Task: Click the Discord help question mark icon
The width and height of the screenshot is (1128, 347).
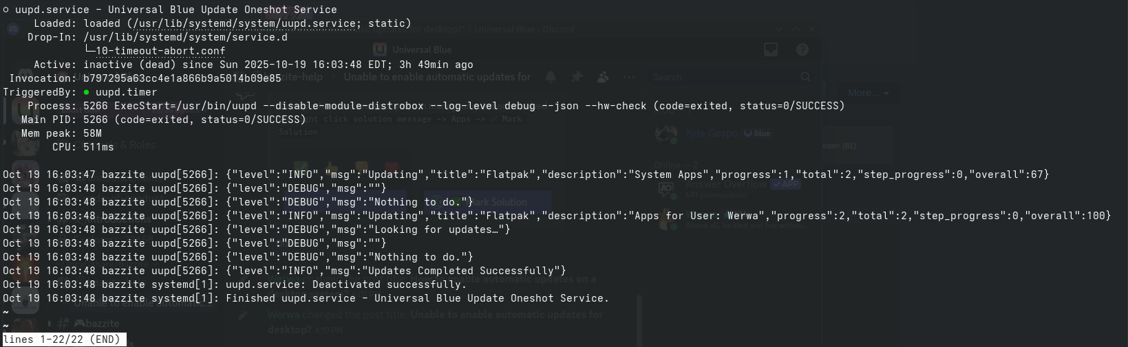Action: pos(802,49)
